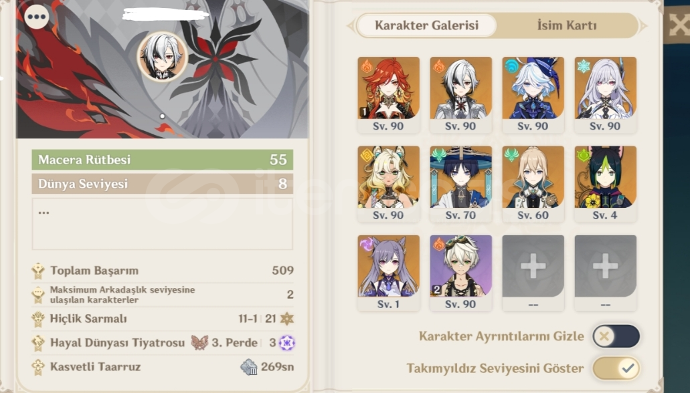Click the profile avatar portrait
The width and height of the screenshot is (690, 393).
163,57
